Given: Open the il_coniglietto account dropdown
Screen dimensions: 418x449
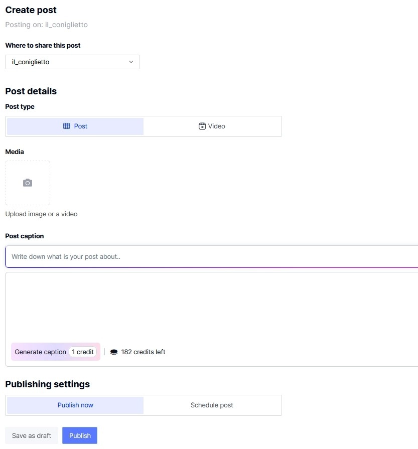Looking at the screenshot, I should coord(72,62).
